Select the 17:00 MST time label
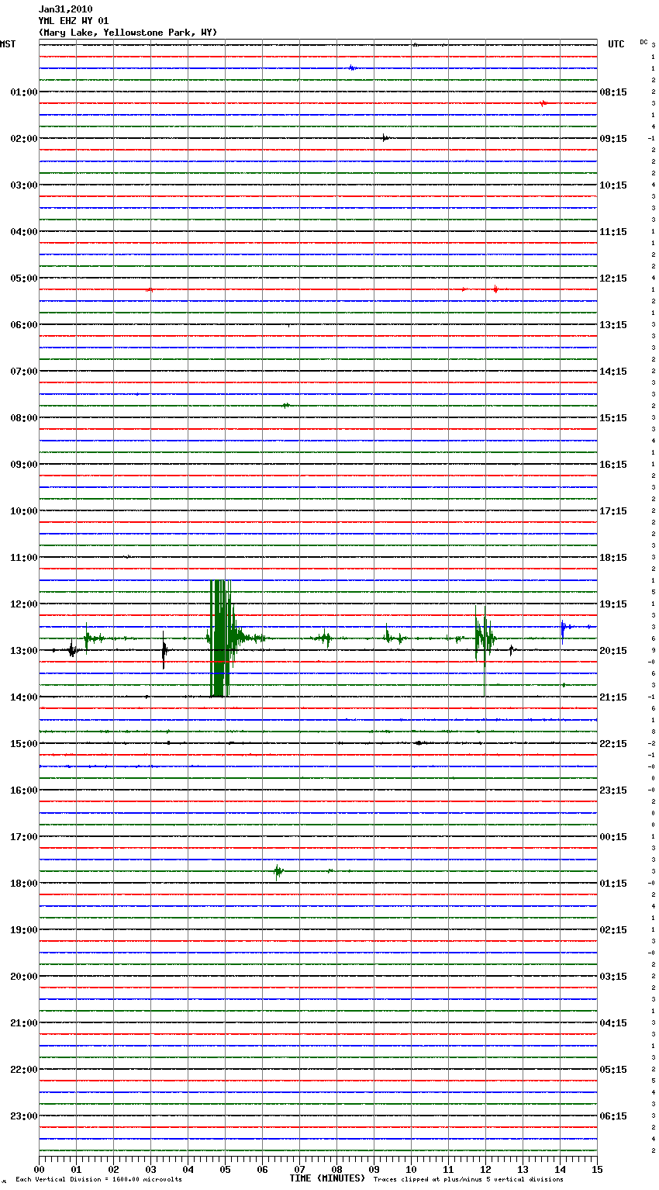 point(24,837)
